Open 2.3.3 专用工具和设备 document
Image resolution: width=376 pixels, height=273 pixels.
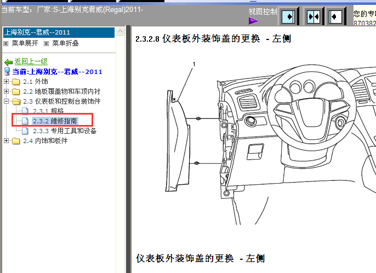tap(65, 131)
